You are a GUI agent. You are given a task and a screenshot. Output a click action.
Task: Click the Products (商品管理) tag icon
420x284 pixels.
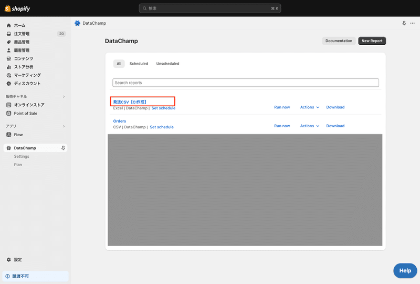pos(8,42)
